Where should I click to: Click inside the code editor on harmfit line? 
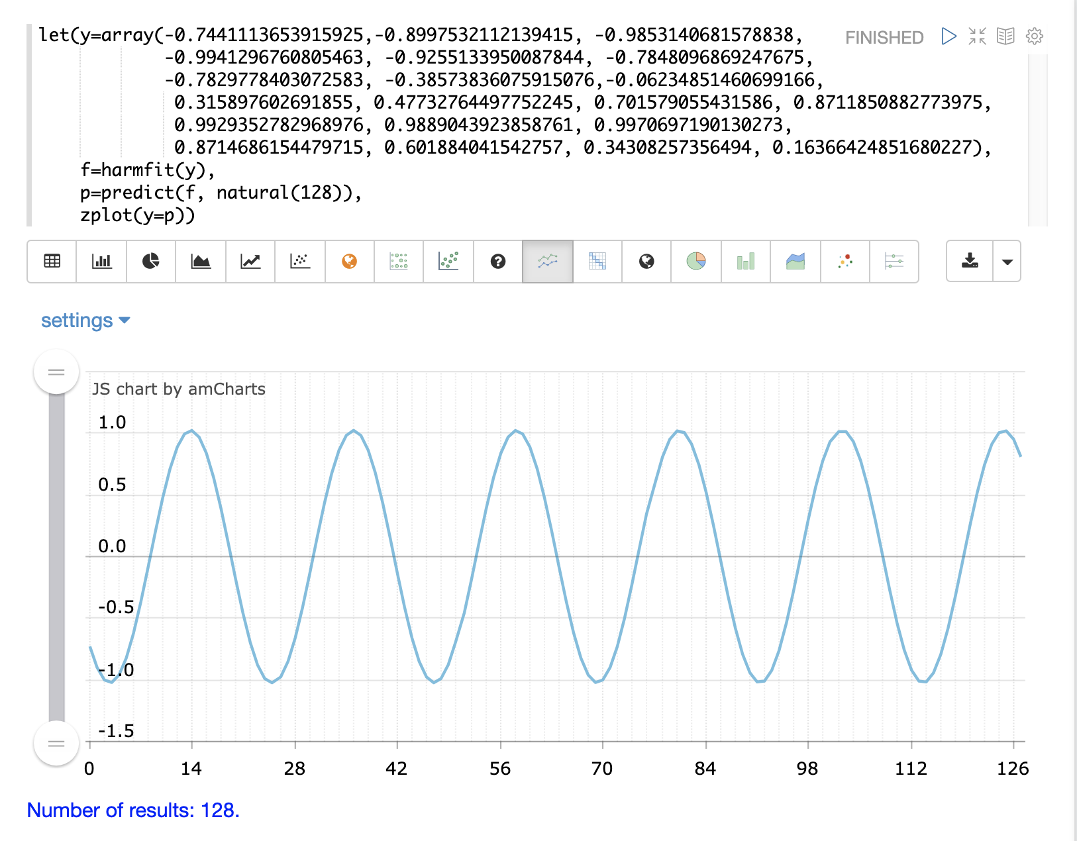pyautogui.click(x=147, y=170)
